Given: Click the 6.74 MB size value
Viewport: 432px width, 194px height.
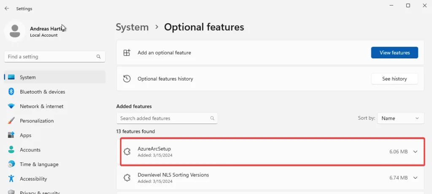Looking at the screenshot, I should pos(398,178).
